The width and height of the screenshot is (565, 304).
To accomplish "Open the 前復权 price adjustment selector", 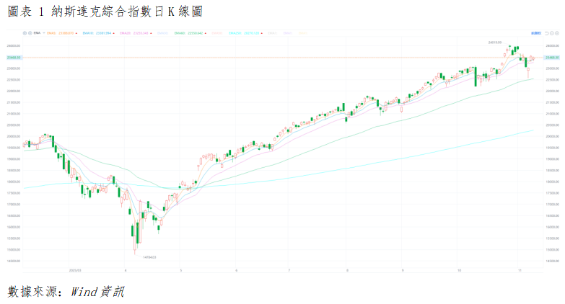I will coord(536,33).
